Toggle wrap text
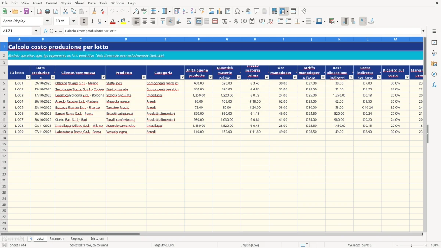This screenshot has width=441, height=248. pyautogui.click(x=189, y=21)
